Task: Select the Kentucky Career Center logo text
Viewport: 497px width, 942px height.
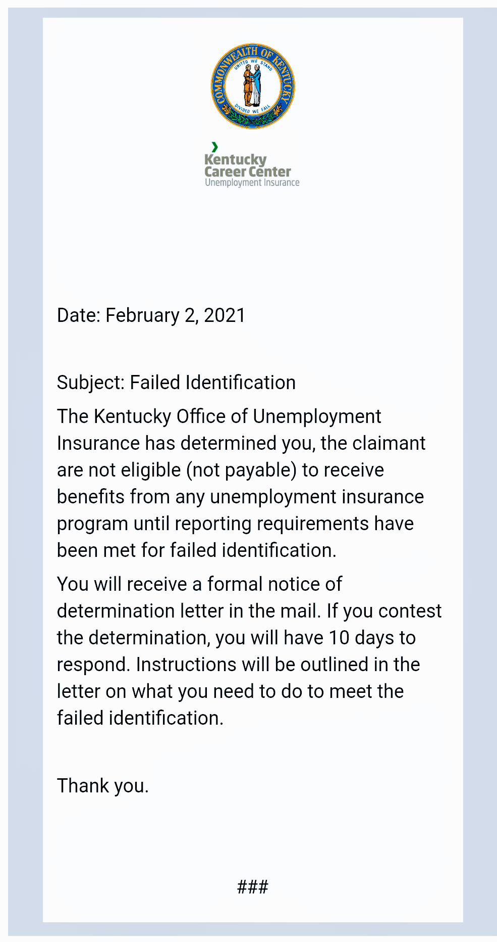Action: (x=247, y=166)
